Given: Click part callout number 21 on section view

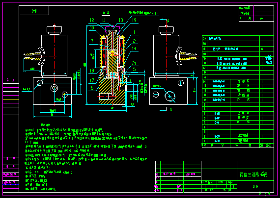Looking at the screenshot, I should (134, 63).
